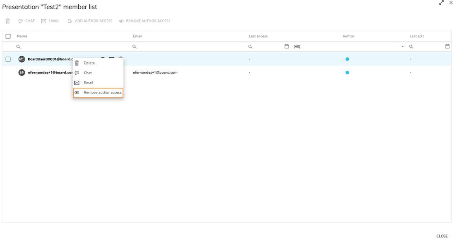453x240 pixels.
Task: Click the CHAT toolbar button
Action: (x=26, y=21)
